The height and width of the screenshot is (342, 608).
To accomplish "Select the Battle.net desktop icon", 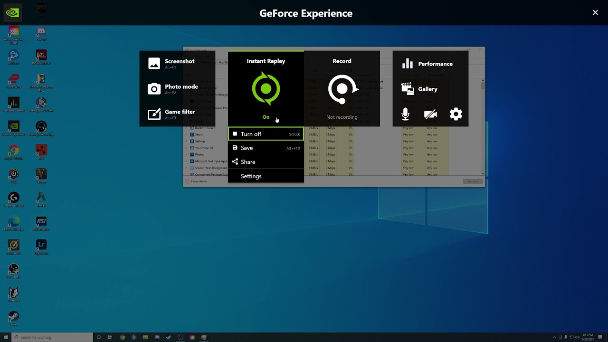I will 13,57.
